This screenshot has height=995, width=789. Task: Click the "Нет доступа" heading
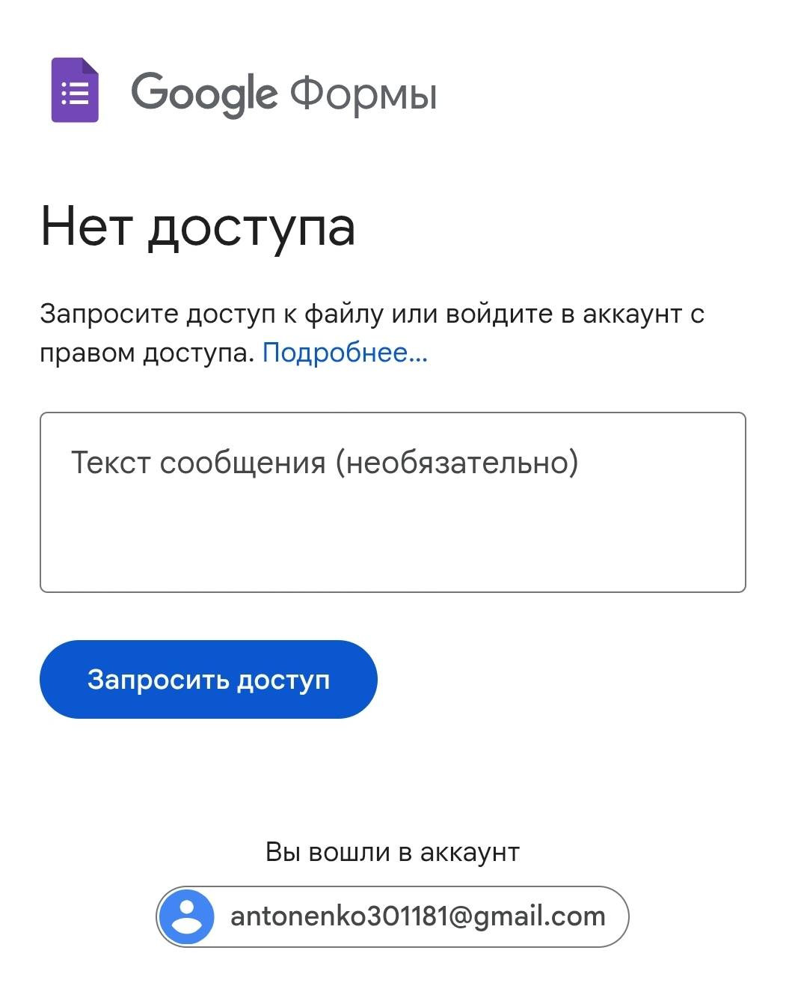point(197,227)
